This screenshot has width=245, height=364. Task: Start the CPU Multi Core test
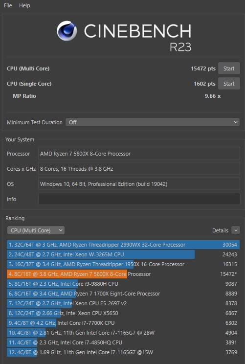pyautogui.click(x=229, y=68)
